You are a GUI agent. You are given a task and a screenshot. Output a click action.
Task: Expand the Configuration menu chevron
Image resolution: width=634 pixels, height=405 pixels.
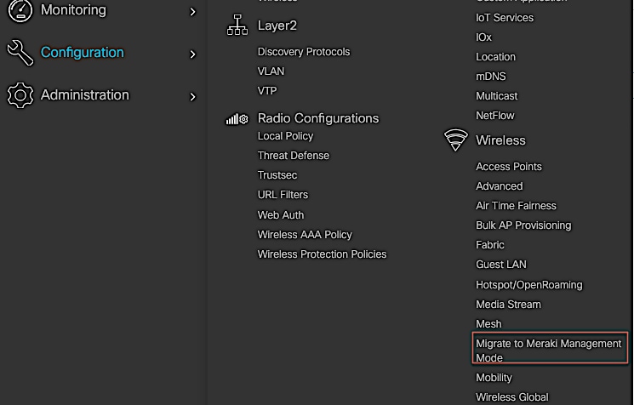coord(193,54)
